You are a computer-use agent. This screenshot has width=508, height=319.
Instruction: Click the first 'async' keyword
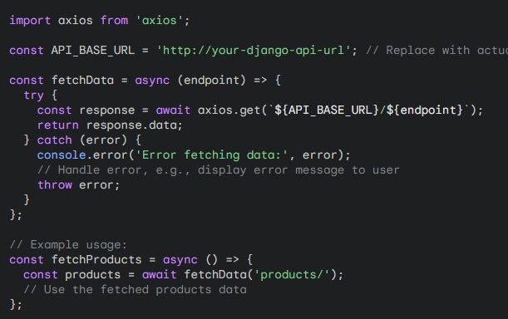(x=152, y=81)
